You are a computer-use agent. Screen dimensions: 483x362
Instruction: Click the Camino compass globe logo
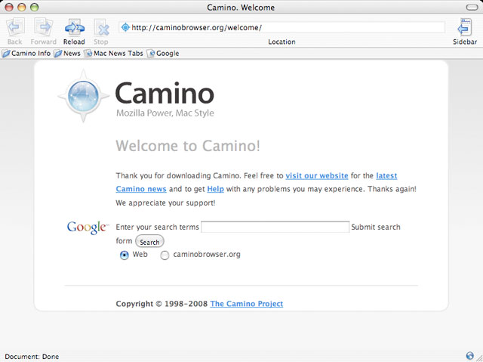coord(84,96)
